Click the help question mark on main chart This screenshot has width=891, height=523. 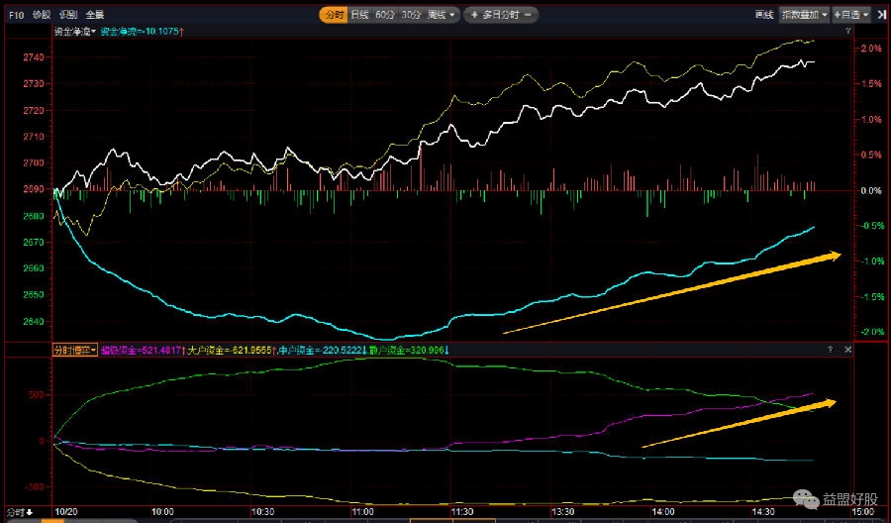pyautogui.click(x=848, y=32)
